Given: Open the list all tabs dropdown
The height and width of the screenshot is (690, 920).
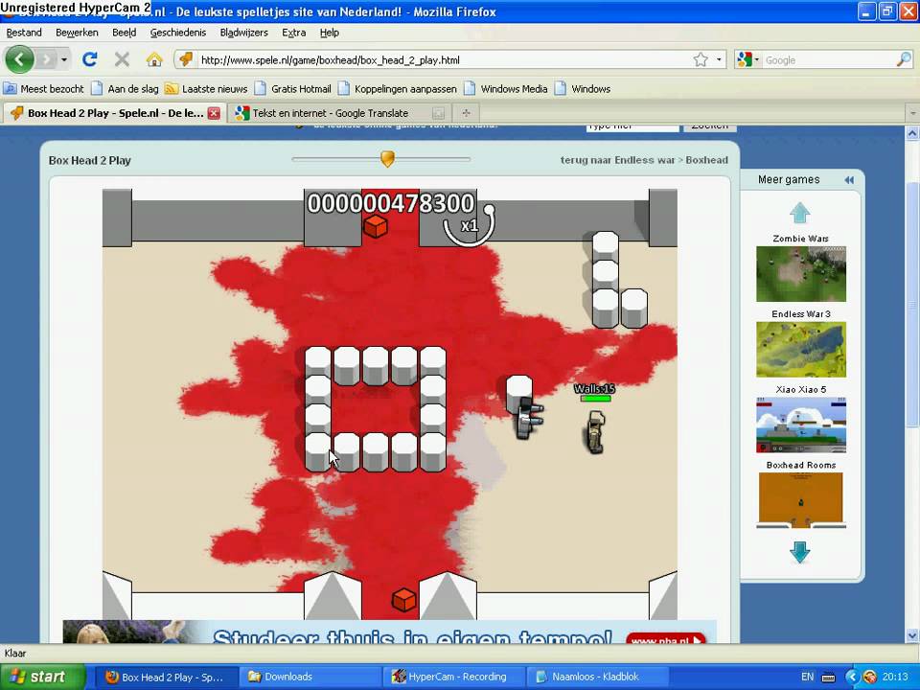Looking at the screenshot, I should pos(912,113).
